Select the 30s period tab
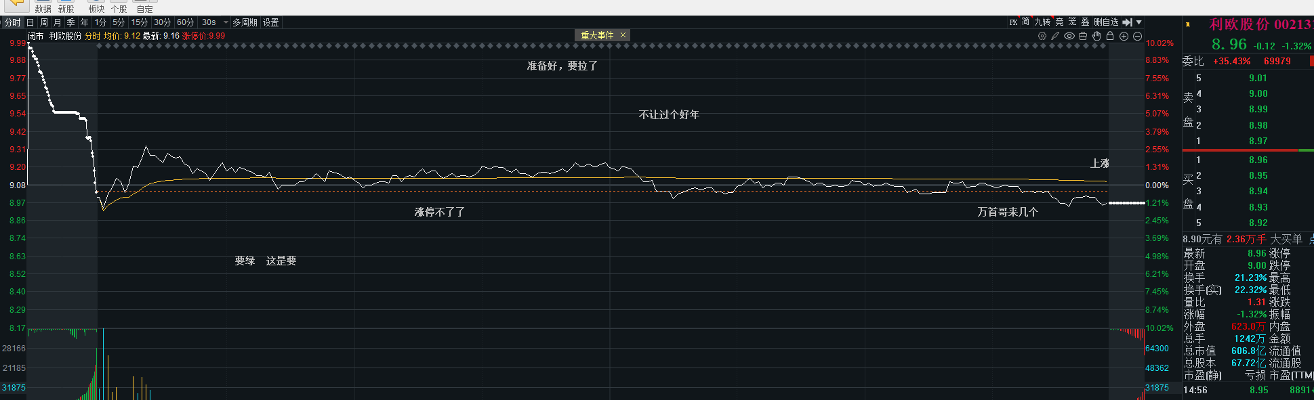Image resolution: width=1314 pixels, height=400 pixels. (x=209, y=22)
